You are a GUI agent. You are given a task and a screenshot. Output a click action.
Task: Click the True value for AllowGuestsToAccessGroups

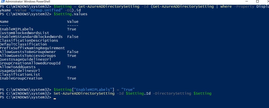71,56
